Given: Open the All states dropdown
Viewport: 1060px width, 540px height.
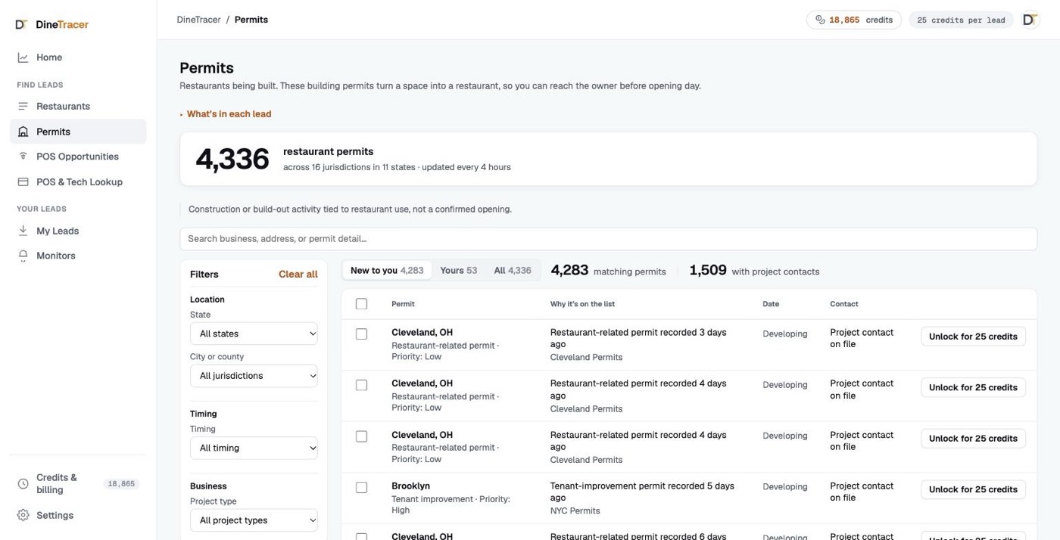Looking at the screenshot, I should pos(254,334).
